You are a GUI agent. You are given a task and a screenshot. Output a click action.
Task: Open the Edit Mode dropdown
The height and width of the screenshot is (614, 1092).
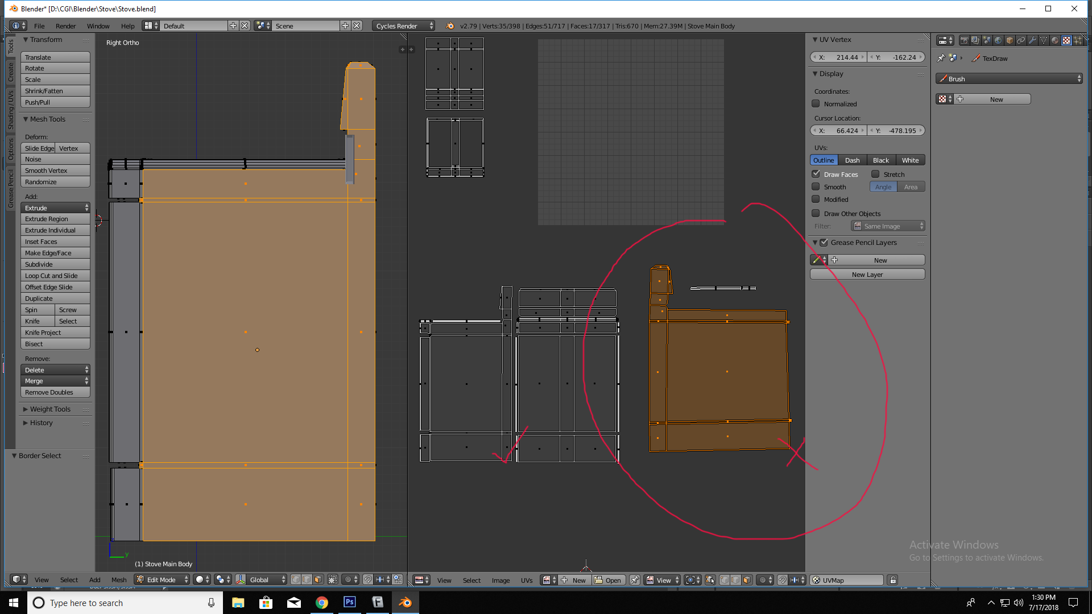click(x=162, y=580)
